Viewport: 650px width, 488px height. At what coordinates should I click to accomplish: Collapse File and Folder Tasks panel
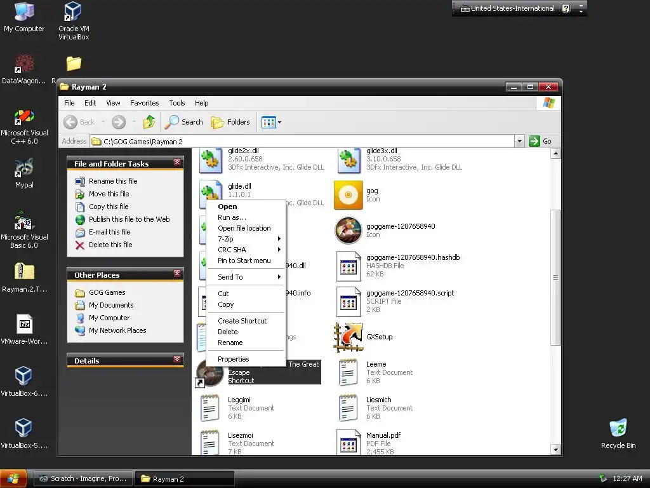[177, 162]
